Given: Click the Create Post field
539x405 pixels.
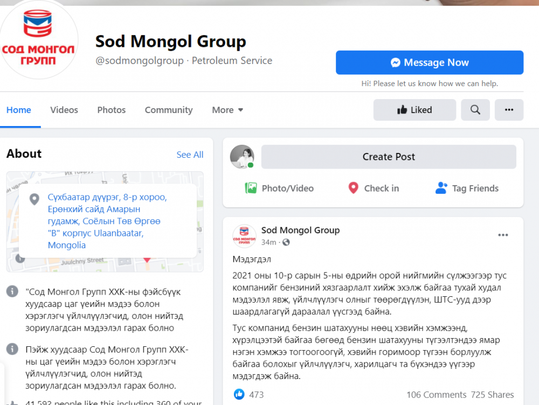Looking at the screenshot, I should coord(389,157).
